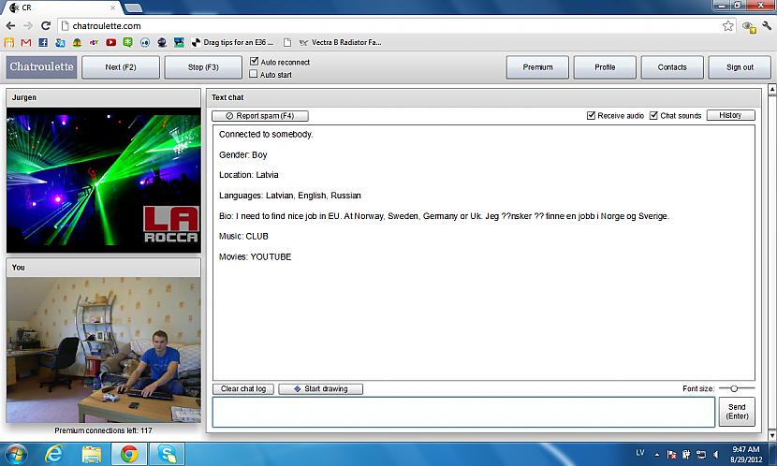
Task: Open the webcam bookmark icon
Action: pos(162,43)
